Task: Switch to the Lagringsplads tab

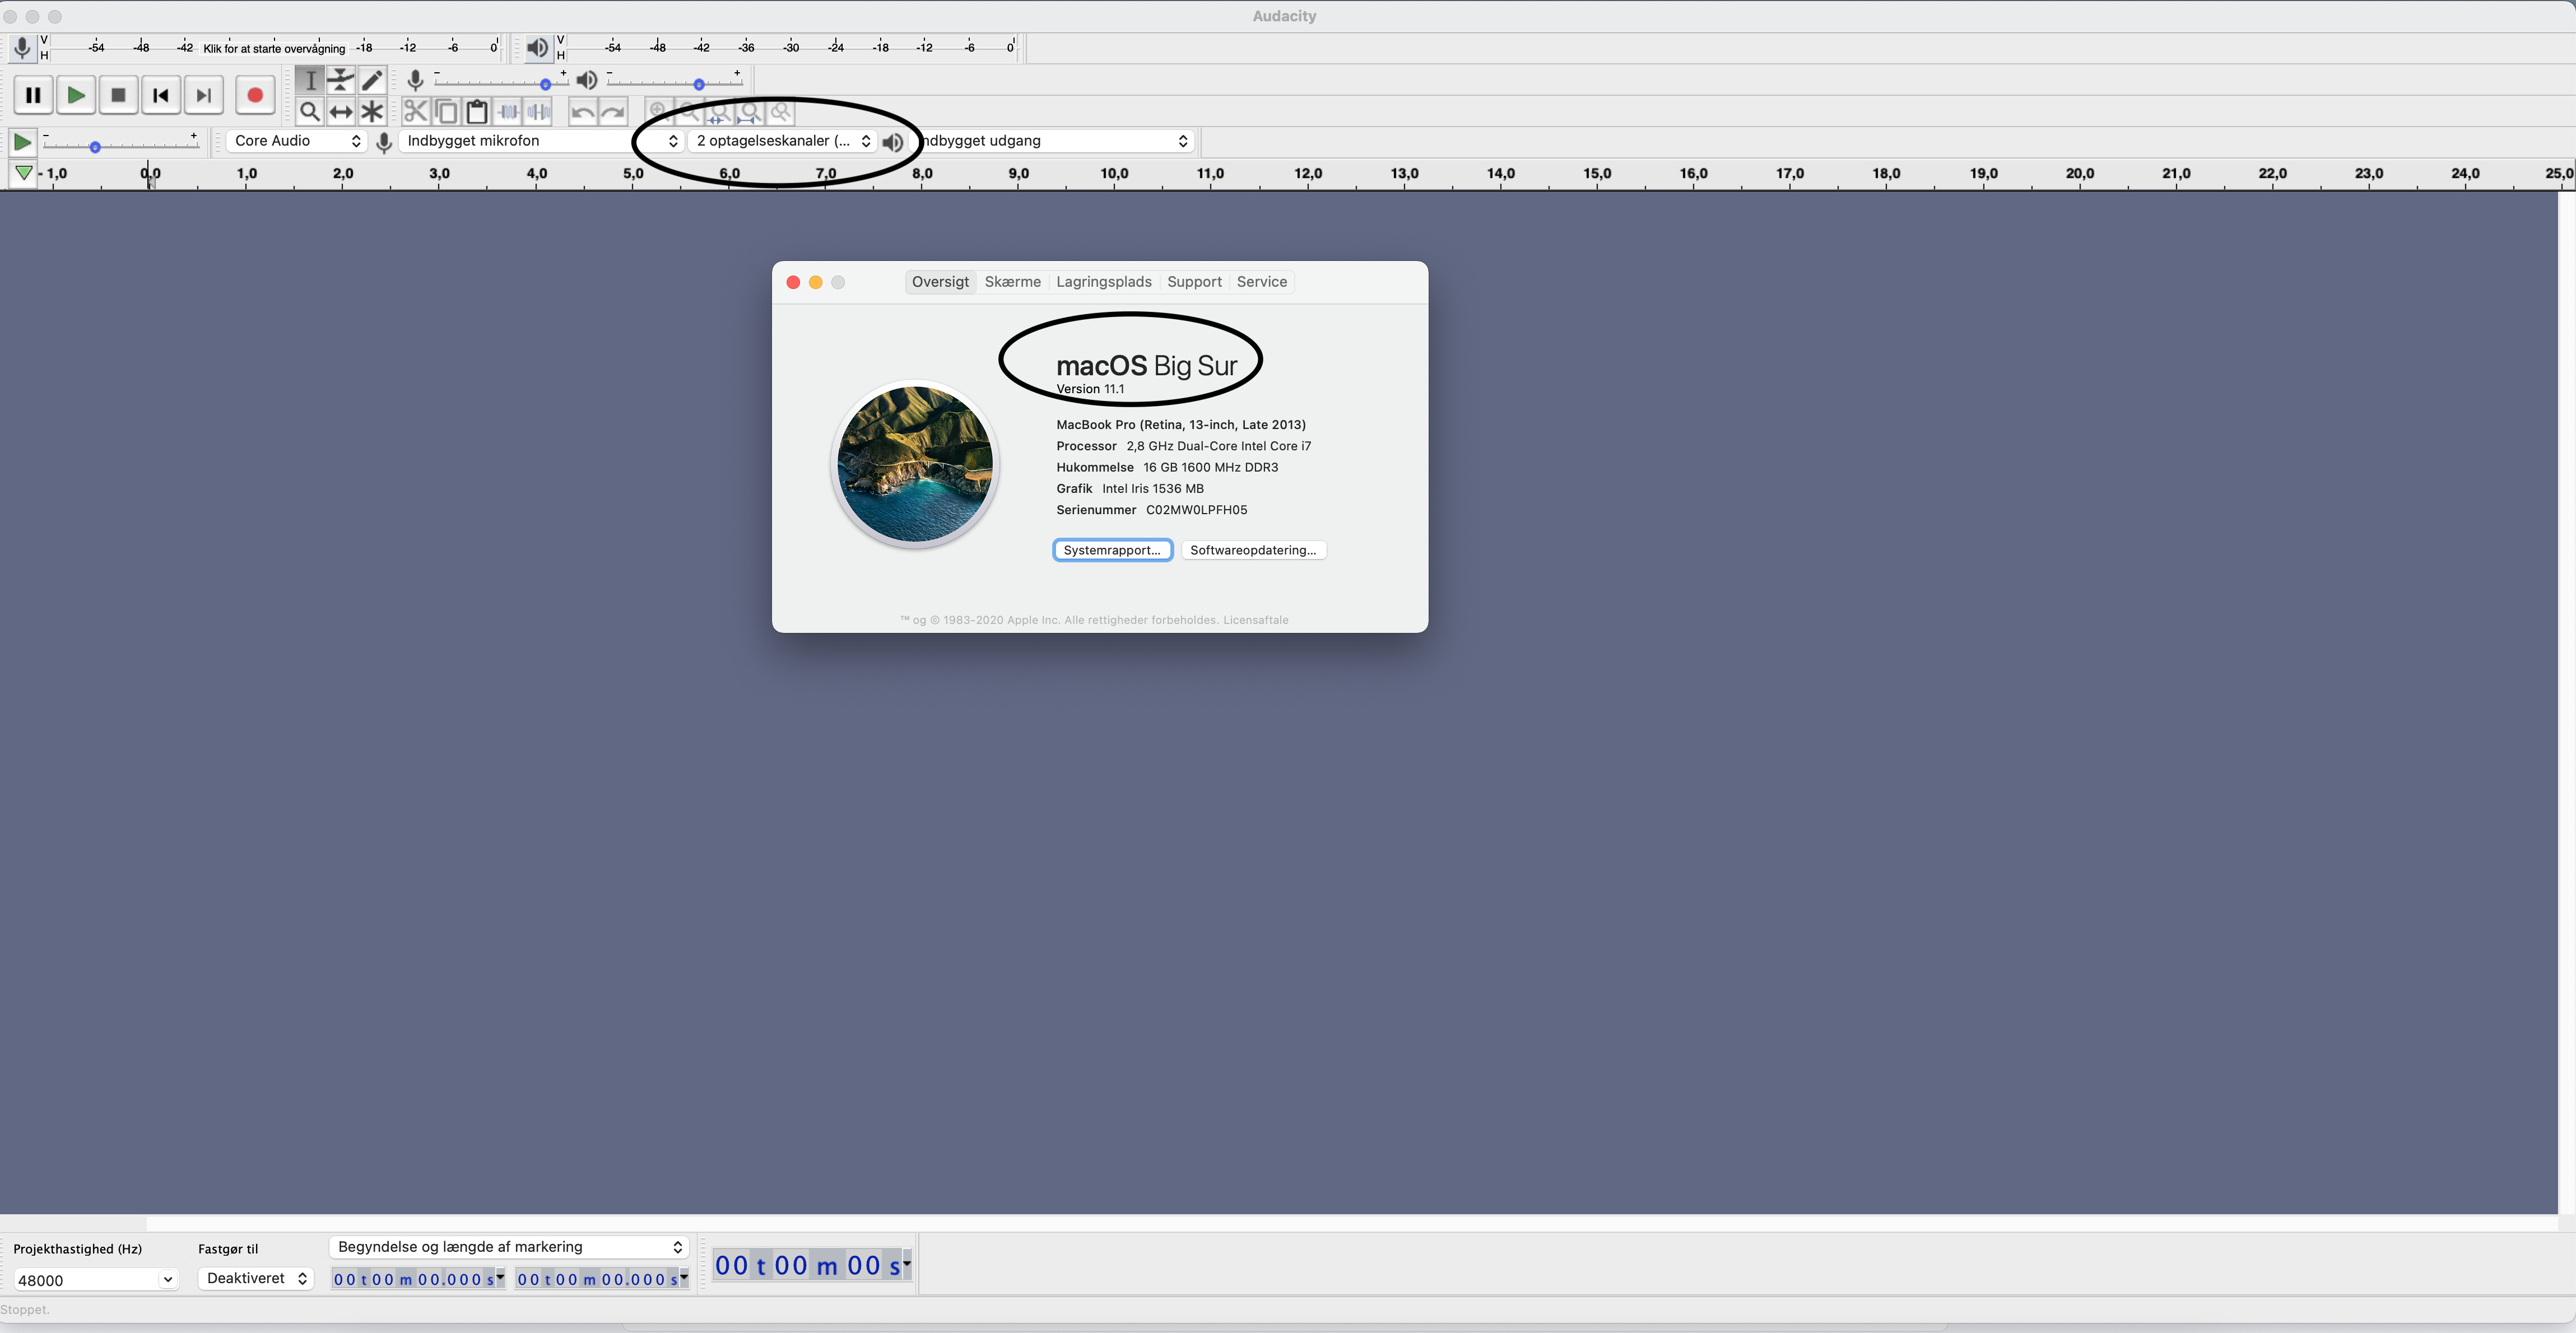Action: 1103,282
